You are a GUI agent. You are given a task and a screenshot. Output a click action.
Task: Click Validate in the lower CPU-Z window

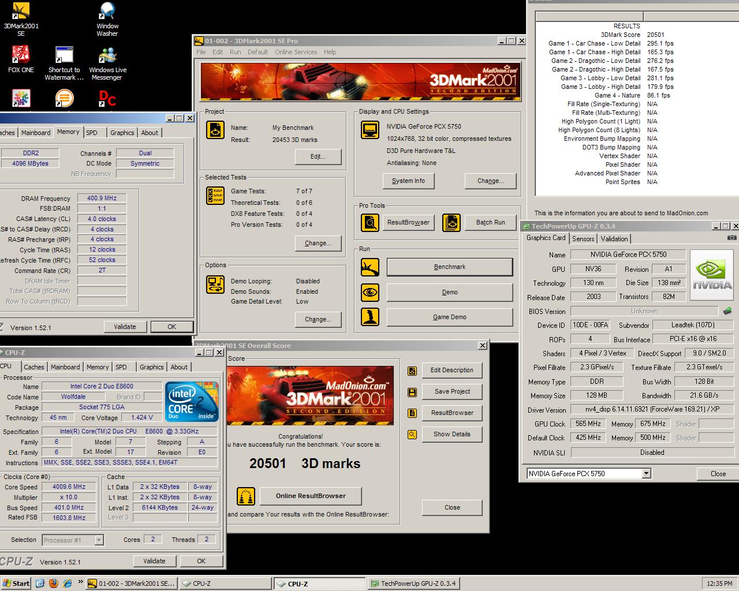point(154,561)
